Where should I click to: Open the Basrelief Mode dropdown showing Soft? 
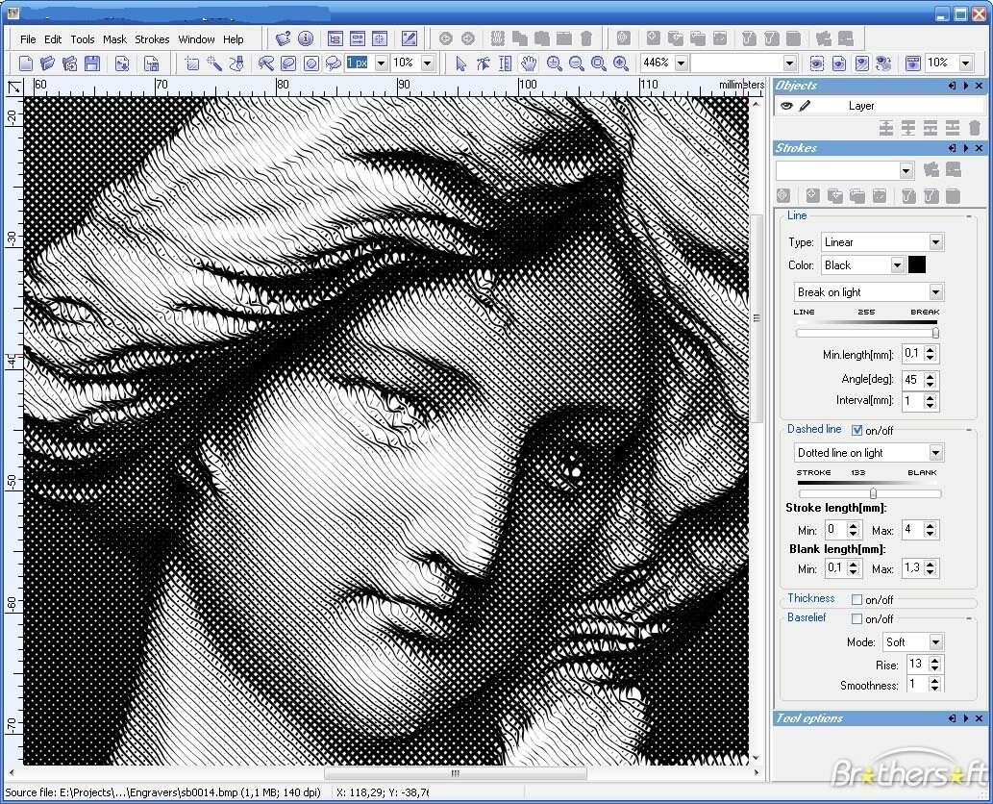coord(935,641)
